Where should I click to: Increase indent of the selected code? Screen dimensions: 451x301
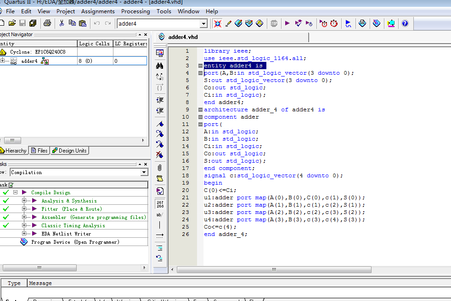160,100
